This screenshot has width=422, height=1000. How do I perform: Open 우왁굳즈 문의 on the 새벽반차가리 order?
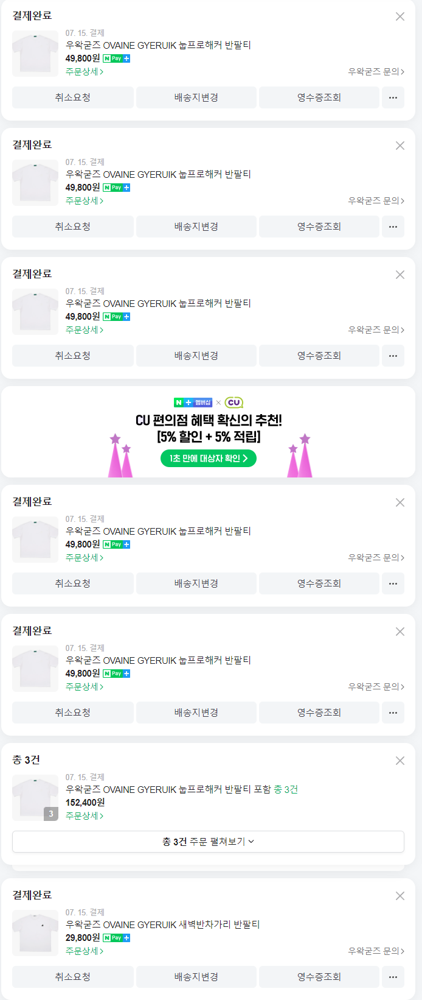[376, 951]
